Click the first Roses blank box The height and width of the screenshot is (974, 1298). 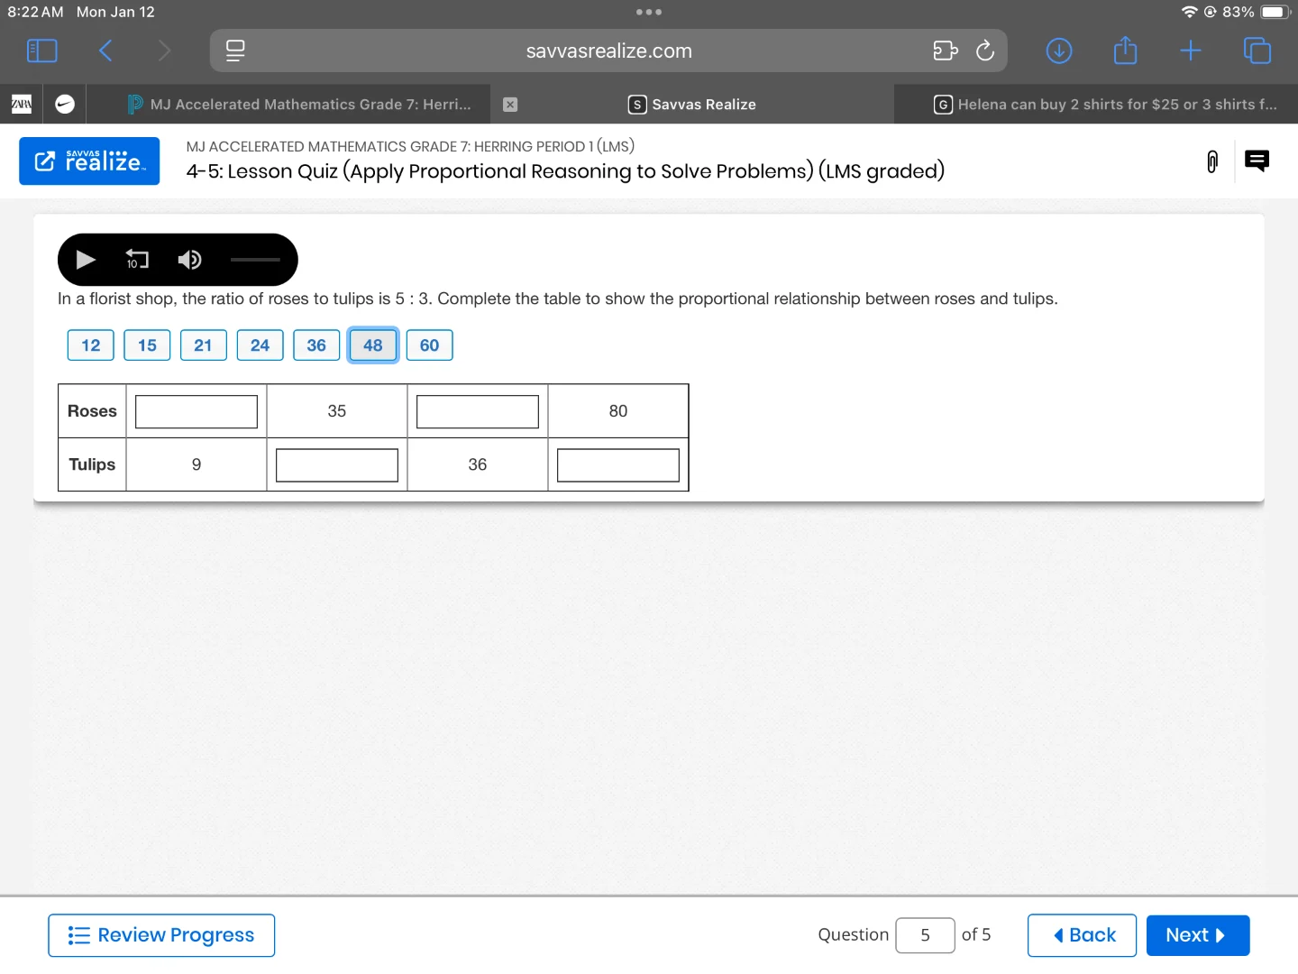pyautogui.click(x=197, y=412)
